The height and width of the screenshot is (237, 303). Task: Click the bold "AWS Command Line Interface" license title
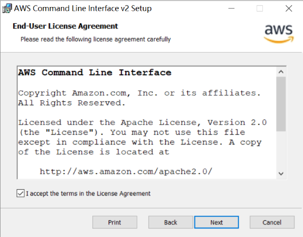click(95, 73)
